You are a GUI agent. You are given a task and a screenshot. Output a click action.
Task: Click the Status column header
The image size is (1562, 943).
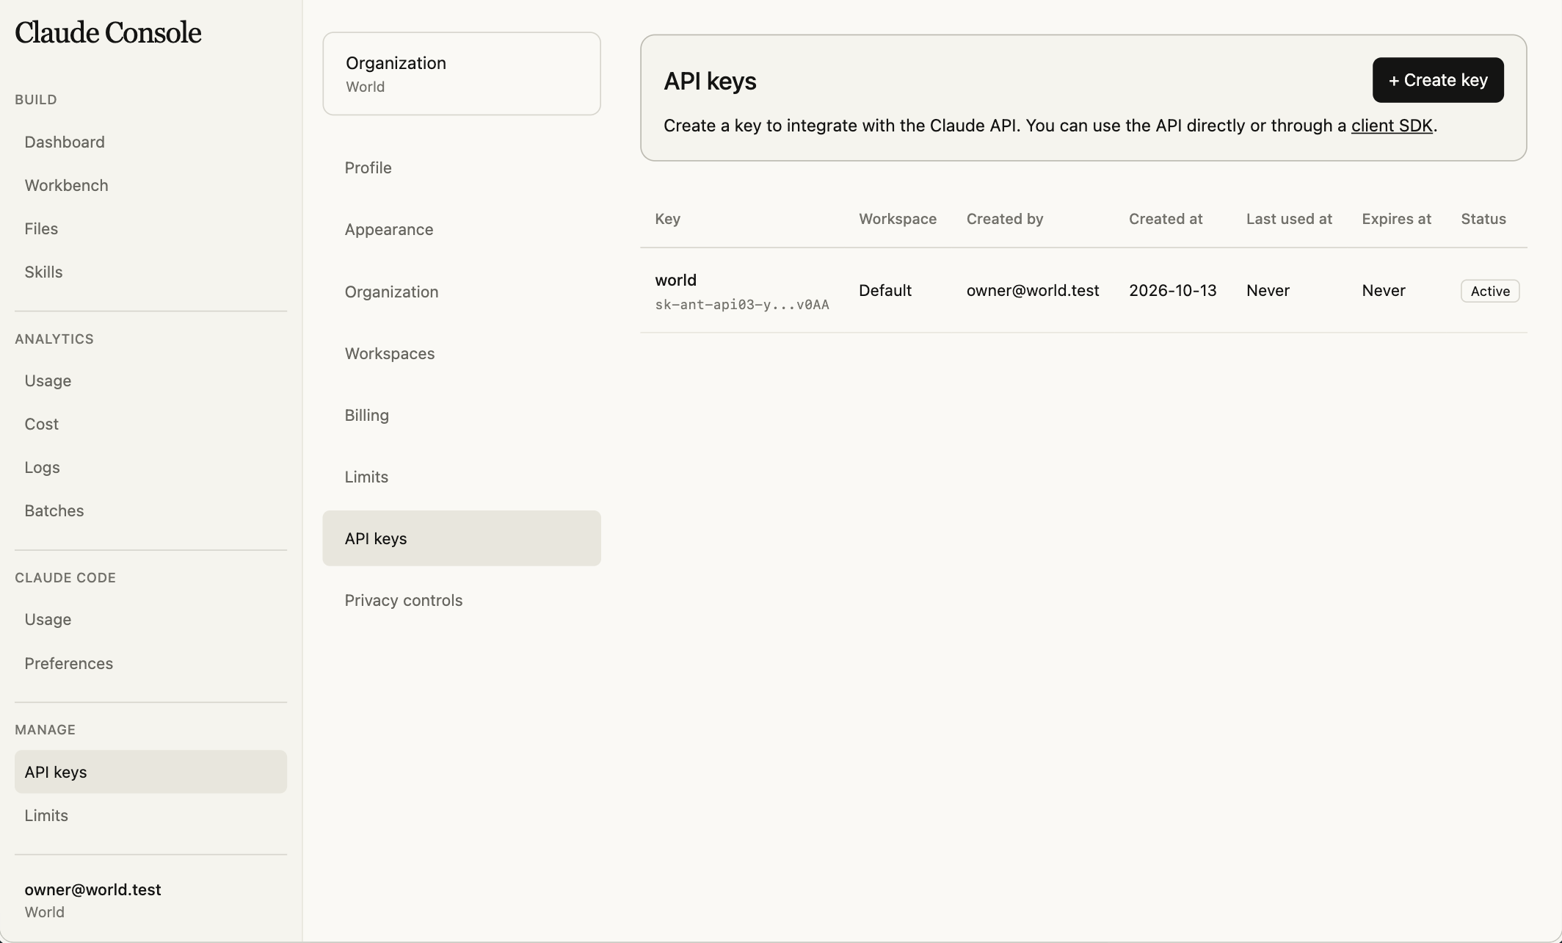click(x=1483, y=219)
